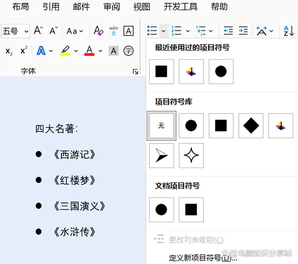Image resolution: width=298 pixels, height=264 pixels.
Task: Choose the round bullet in 项目符号库
Action: [x=191, y=126]
